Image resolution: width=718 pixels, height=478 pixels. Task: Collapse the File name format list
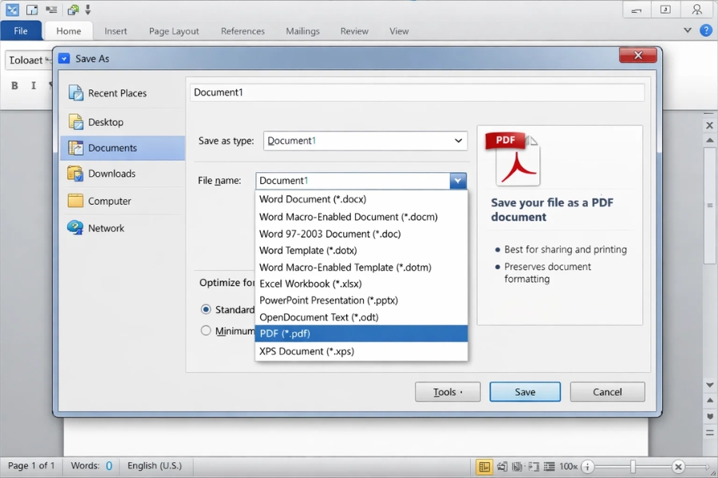tap(457, 181)
